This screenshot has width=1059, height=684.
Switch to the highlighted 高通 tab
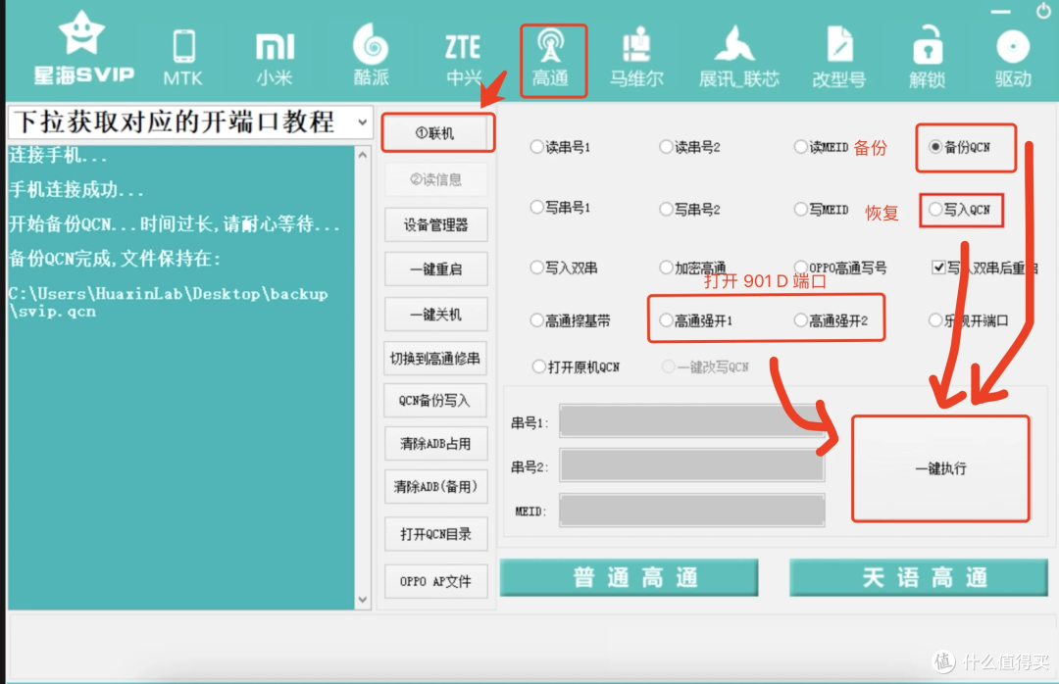coord(553,54)
